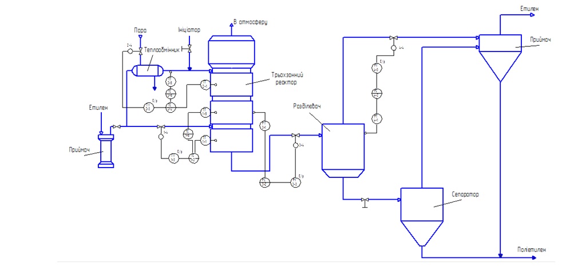Select the steam valve below Пара
Viewport: 566px width, 278px height.
tap(140, 51)
